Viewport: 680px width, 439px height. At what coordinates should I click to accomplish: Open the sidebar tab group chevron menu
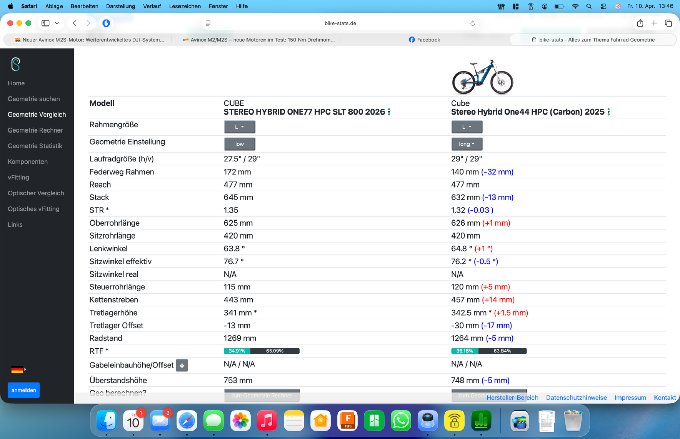click(57, 23)
